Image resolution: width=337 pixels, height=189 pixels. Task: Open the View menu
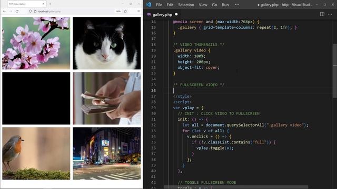(203, 5)
